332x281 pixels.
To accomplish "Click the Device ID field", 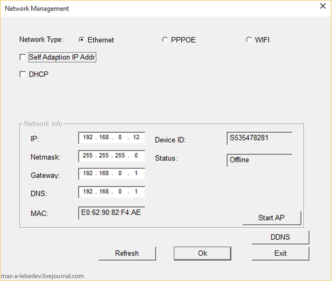I will (259, 138).
